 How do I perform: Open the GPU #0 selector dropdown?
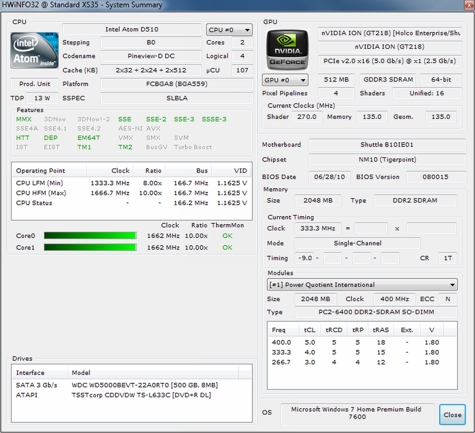[x=285, y=80]
